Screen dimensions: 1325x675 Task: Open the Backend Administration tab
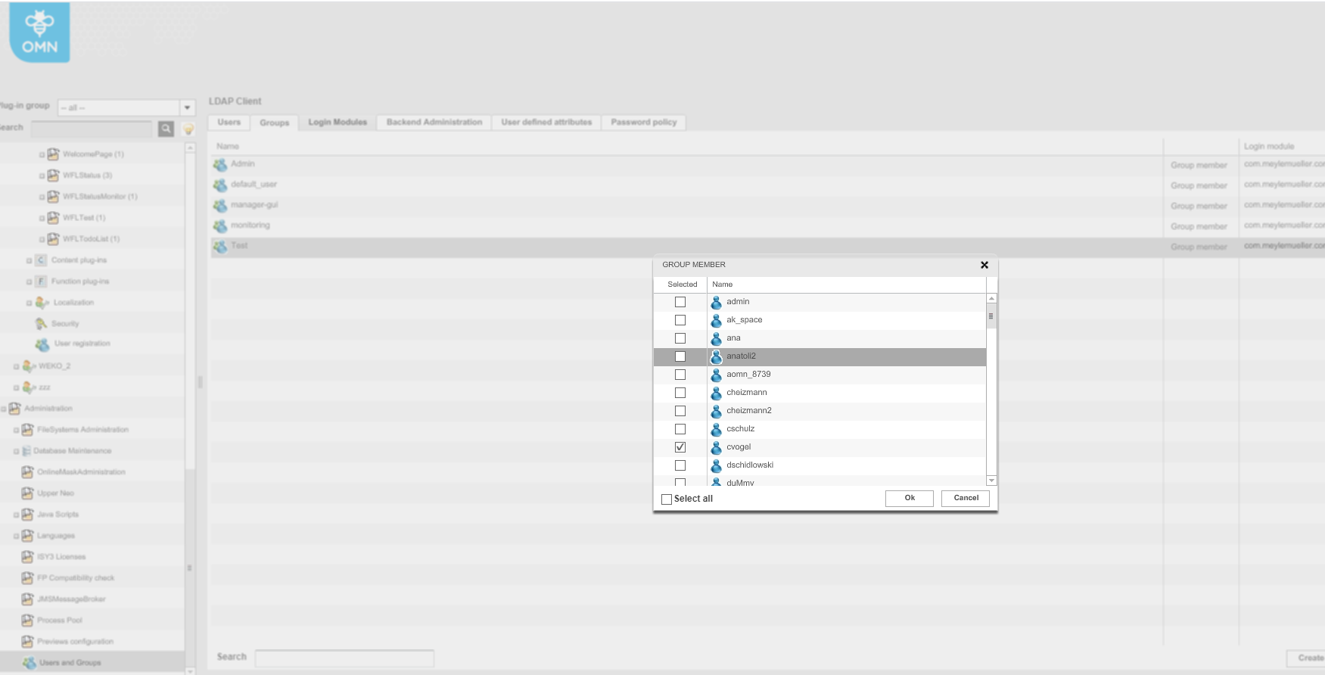point(434,123)
